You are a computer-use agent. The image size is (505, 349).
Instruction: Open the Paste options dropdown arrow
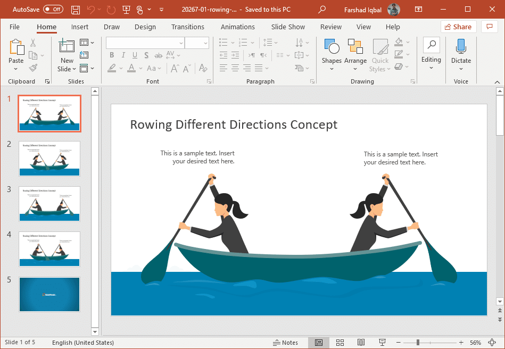(16, 69)
